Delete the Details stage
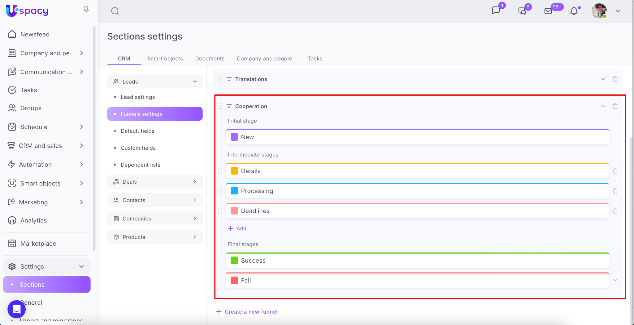634x325 pixels. [615, 171]
